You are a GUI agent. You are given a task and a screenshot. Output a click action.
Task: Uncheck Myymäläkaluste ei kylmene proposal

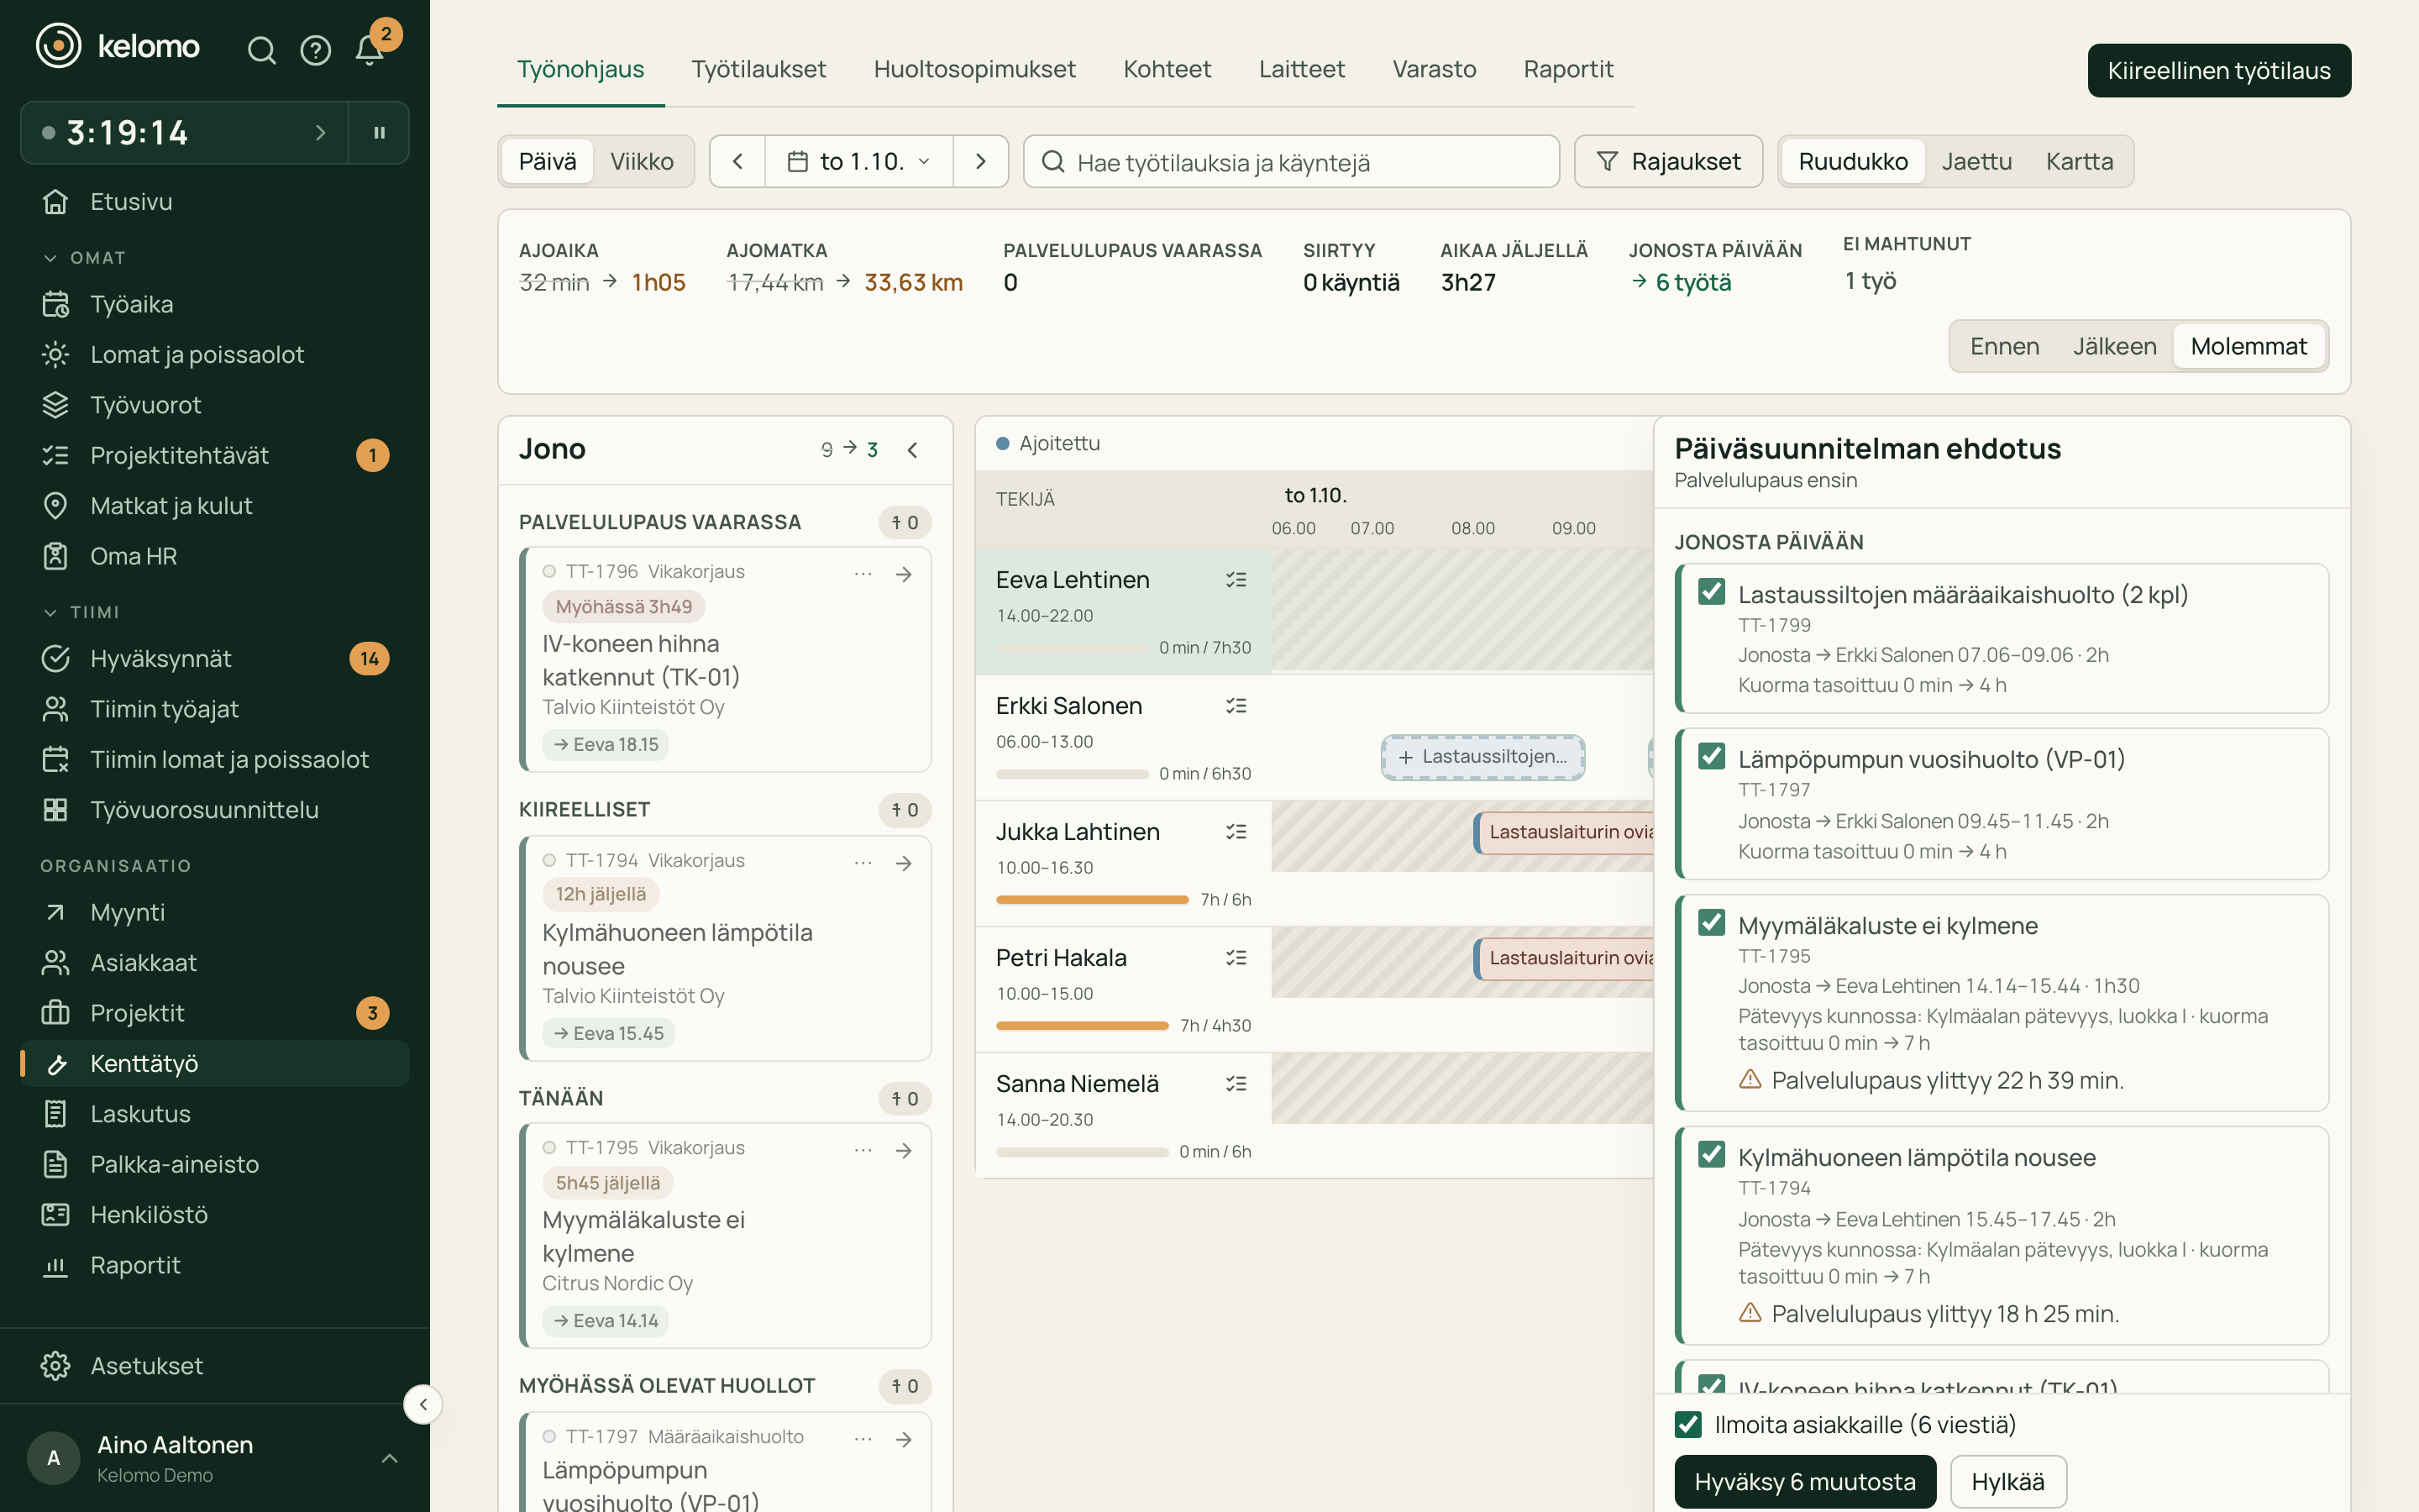click(1711, 922)
